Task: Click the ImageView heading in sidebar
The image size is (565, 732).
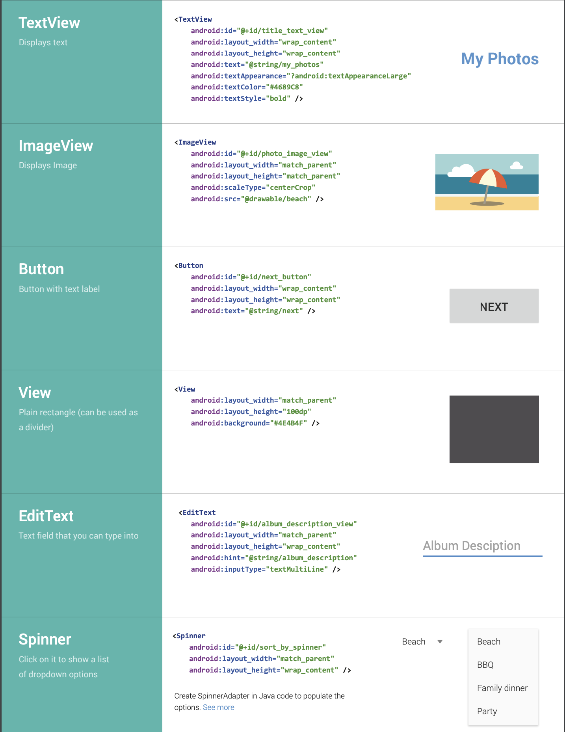Action: pos(56,146)
